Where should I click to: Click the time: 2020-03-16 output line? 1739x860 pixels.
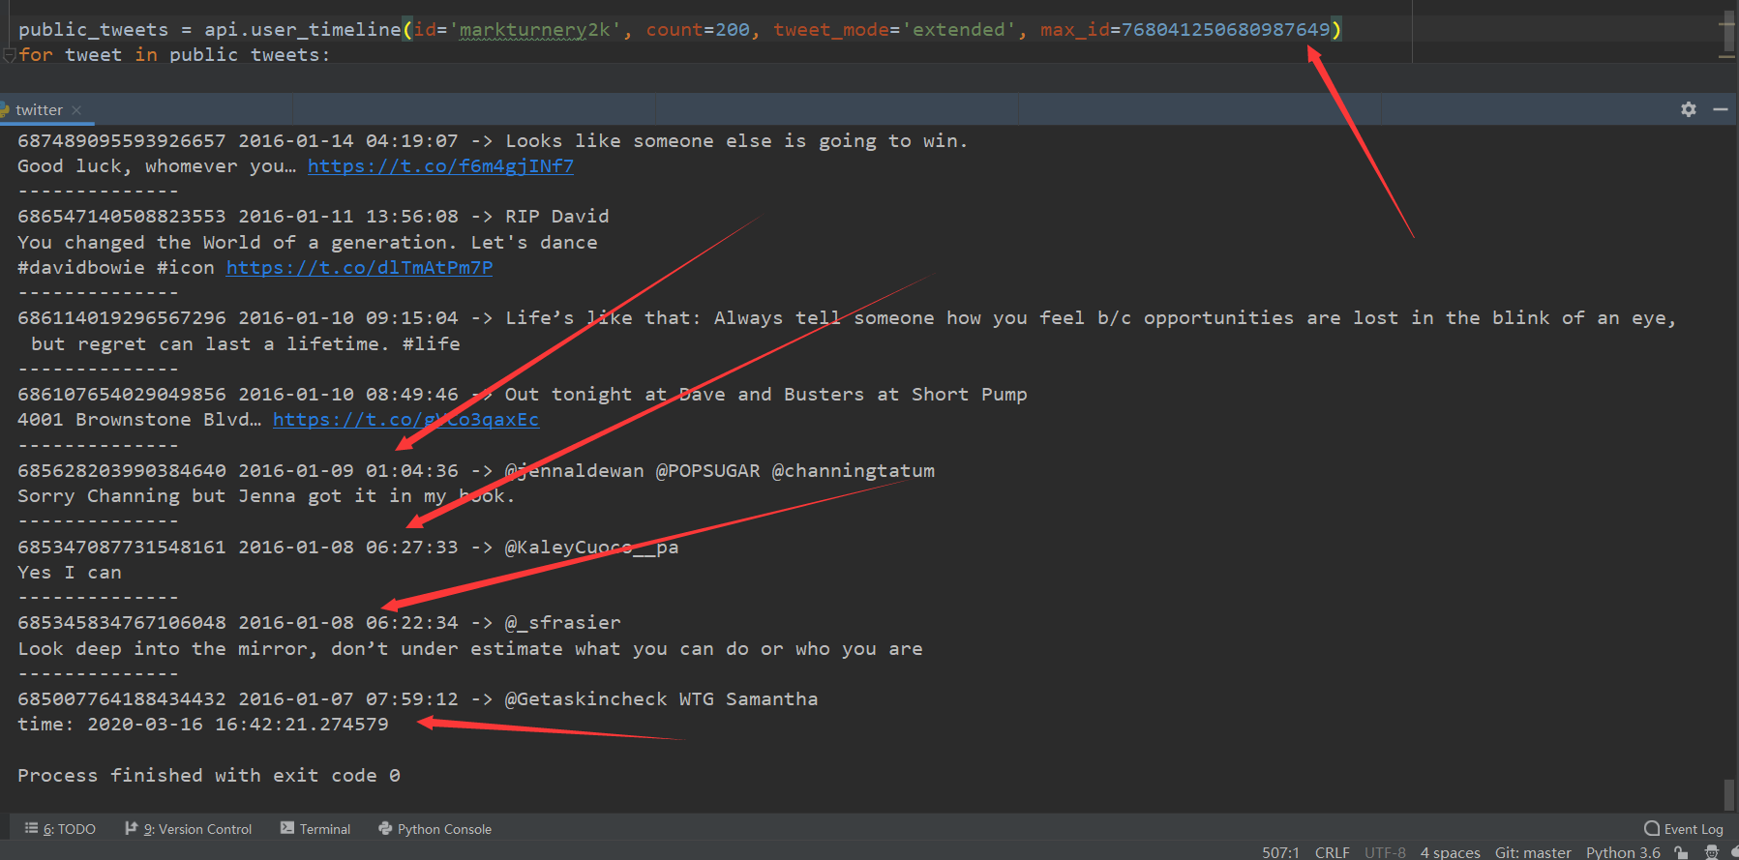[x=203, y=725]
